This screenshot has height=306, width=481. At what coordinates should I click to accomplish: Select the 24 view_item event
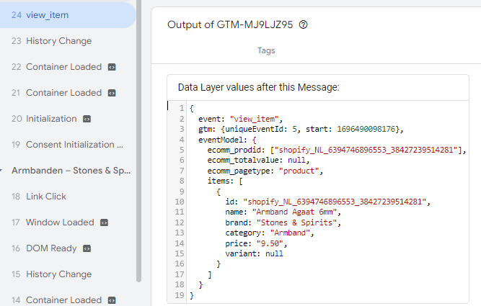[x=68, y=15]
